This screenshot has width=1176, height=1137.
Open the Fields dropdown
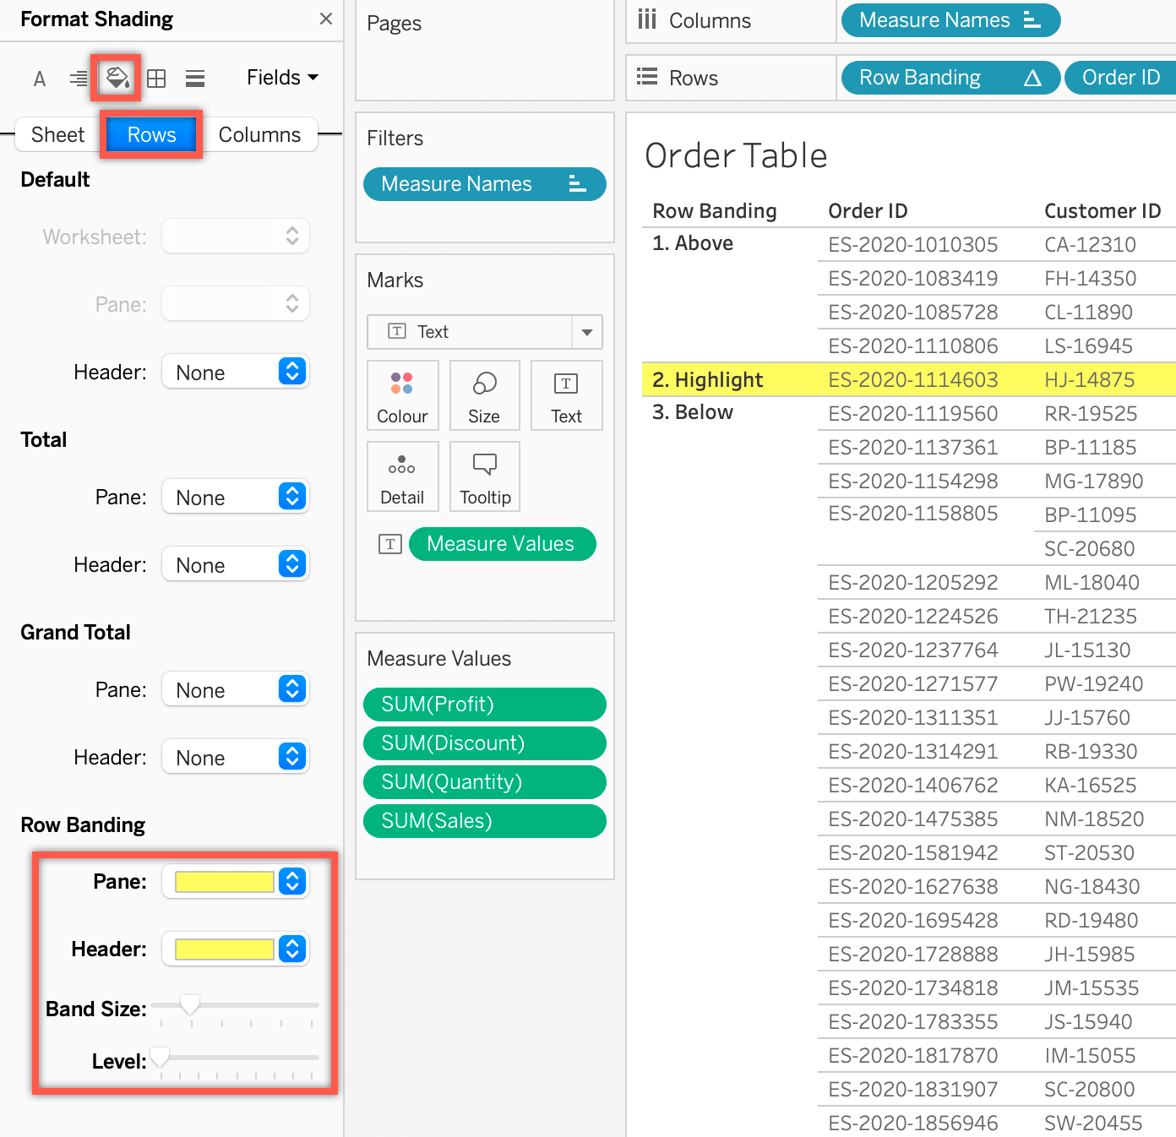(x=281, y=77)
